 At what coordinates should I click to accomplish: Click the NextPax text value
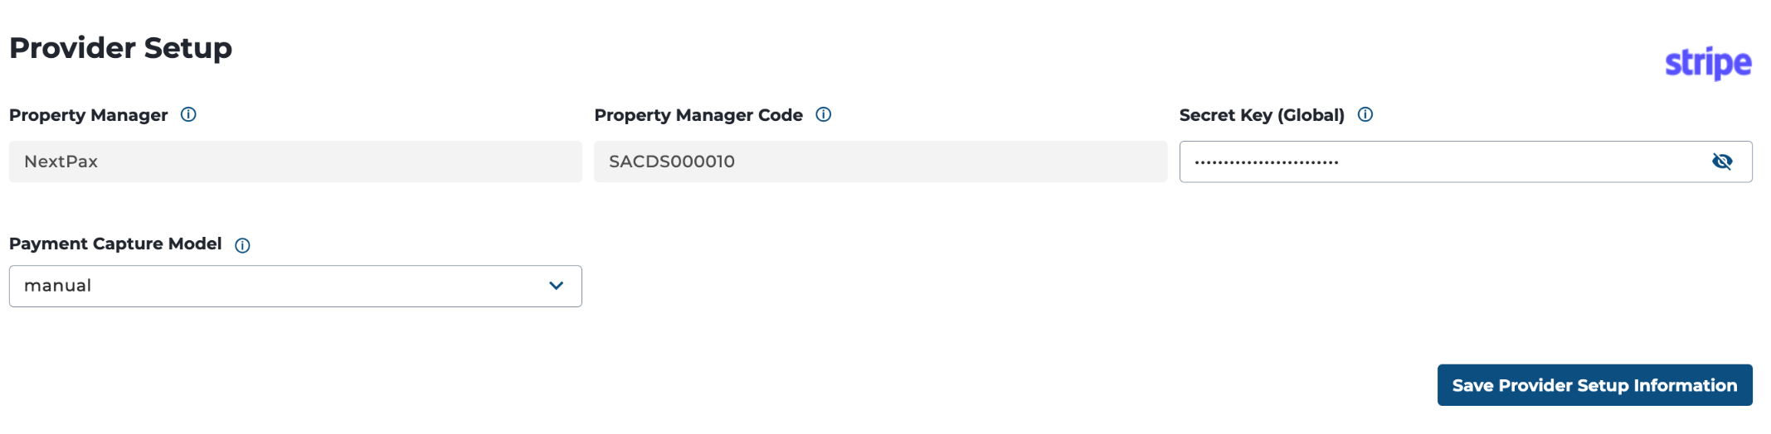click(61, 162)
